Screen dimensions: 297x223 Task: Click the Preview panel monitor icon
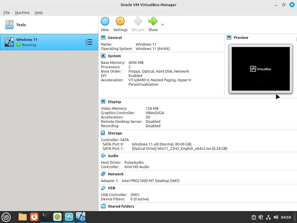229,37
